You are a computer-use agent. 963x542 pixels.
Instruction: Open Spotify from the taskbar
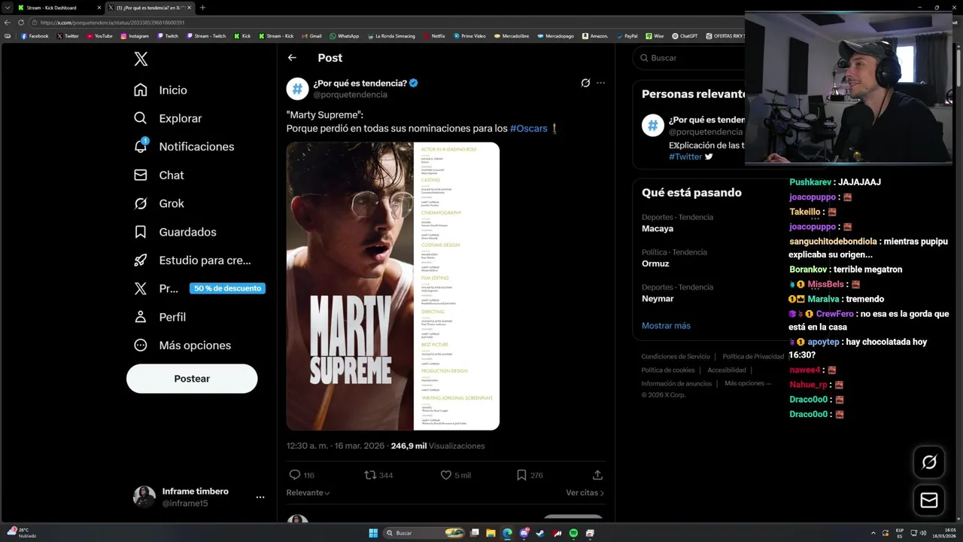pyautogui.click(x=573, y=533)
